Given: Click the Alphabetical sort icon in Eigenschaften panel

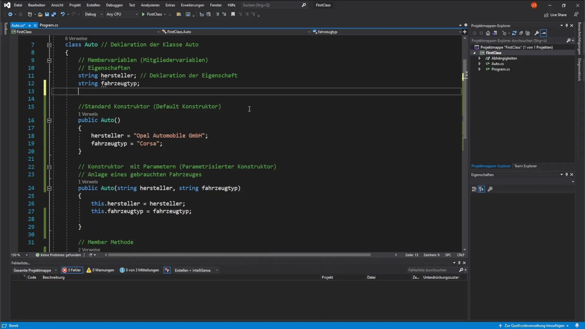Looking at the screenshot, I should [481, 189].
